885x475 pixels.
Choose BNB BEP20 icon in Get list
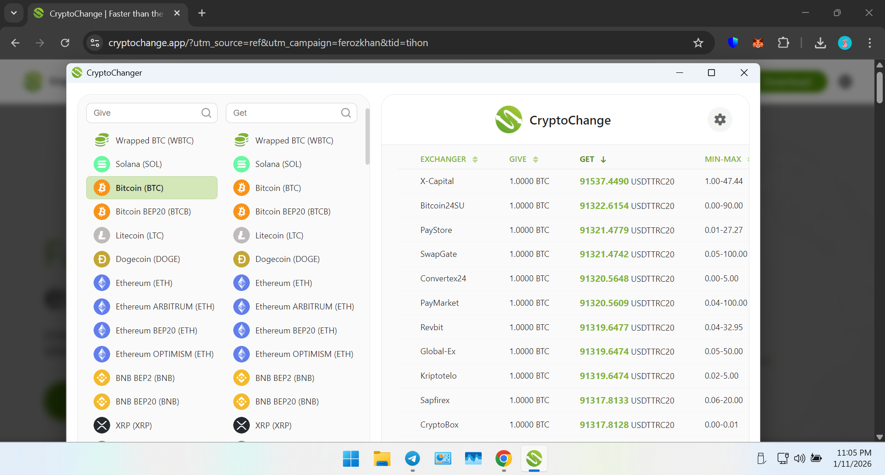click(x=242, y=402)
